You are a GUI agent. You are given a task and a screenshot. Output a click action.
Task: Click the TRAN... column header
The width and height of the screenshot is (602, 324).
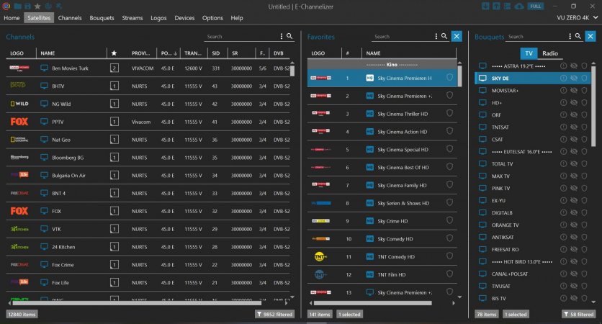tap(193, 53)
